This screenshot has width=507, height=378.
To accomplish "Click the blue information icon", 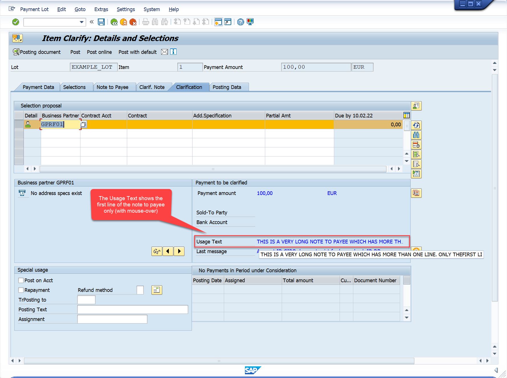I will (173, 52).
